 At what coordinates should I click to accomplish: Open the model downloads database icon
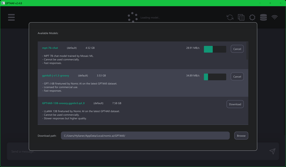coord(263,17)
